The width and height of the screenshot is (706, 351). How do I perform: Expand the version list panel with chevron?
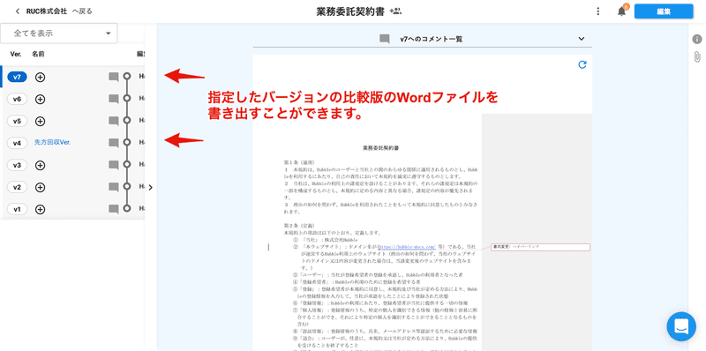tap(150, 188)
